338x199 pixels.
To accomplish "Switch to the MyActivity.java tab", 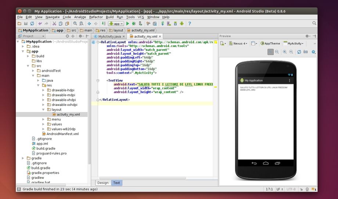I will [x=109, y=36].
